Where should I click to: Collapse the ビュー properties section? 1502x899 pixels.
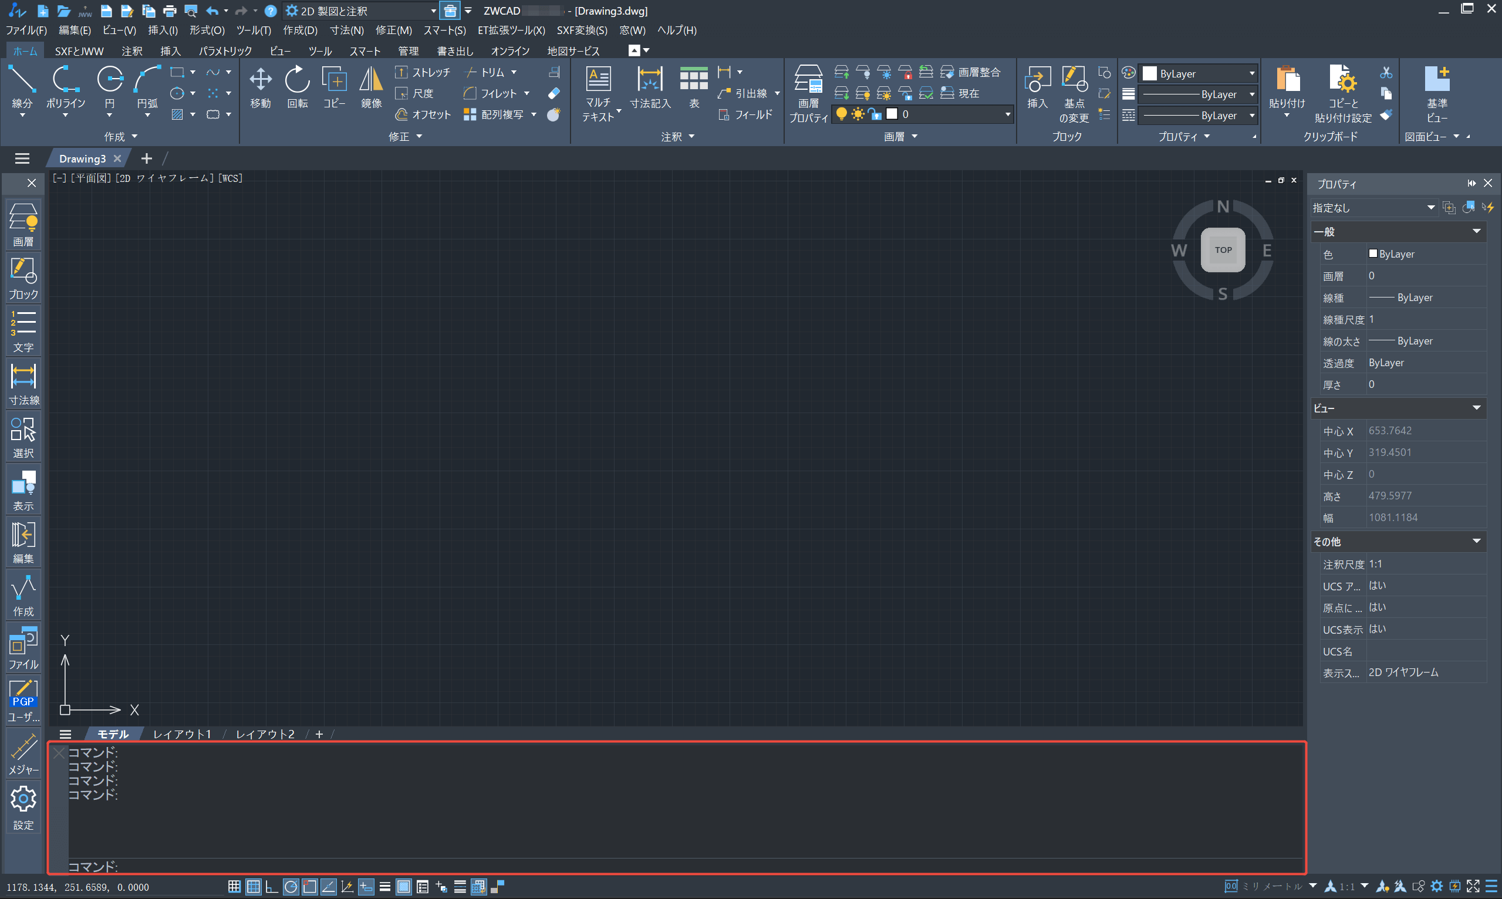pyautogui.click(x=1477, y=408)
